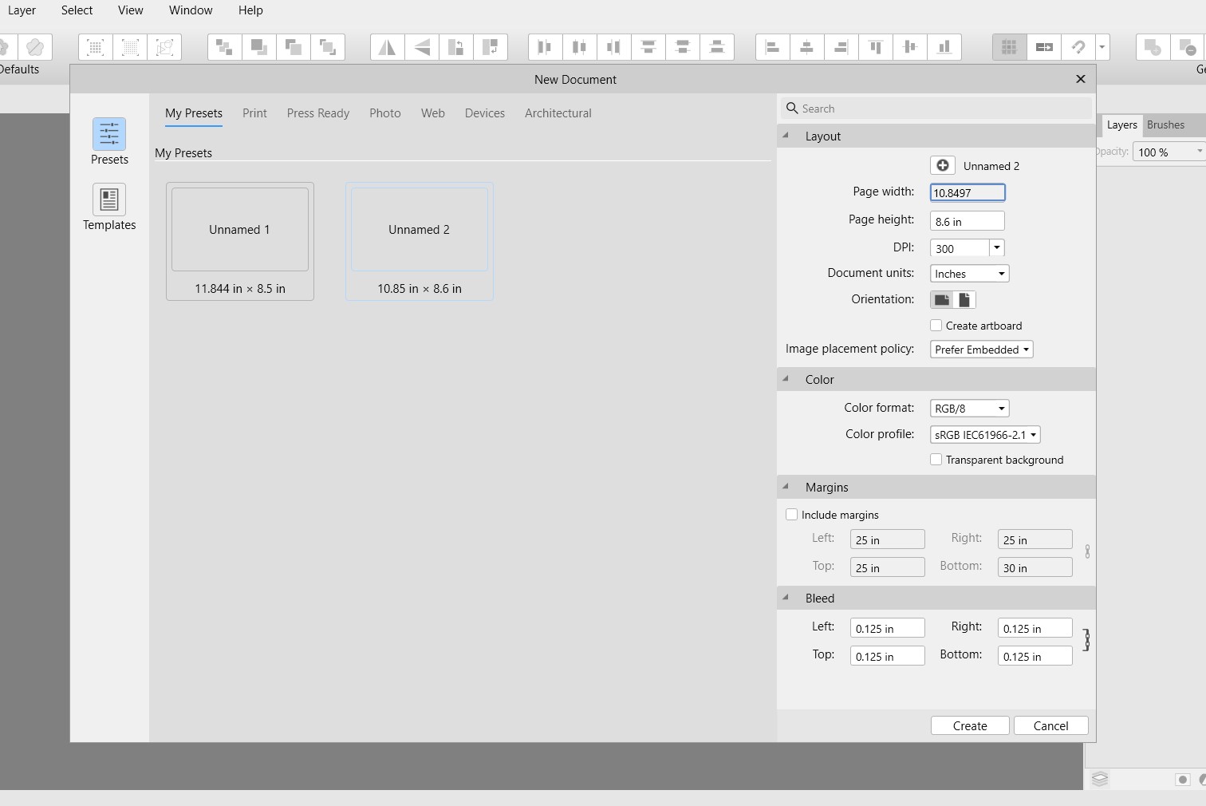Click the align right toolbar icon
The image size is (1206, 806).
[x=841, y=47]
